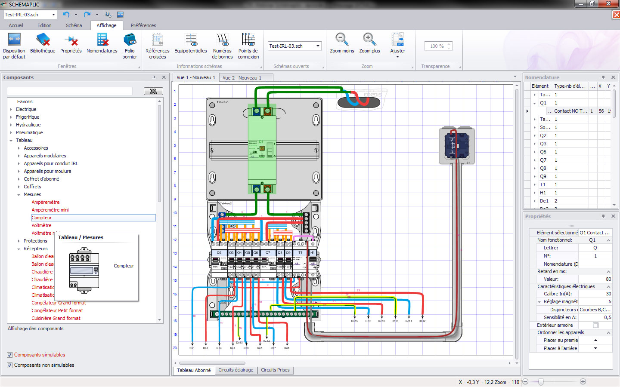620x387 pixels.
Task: Show Références croisées on the schema
Action: coord(158,41)
